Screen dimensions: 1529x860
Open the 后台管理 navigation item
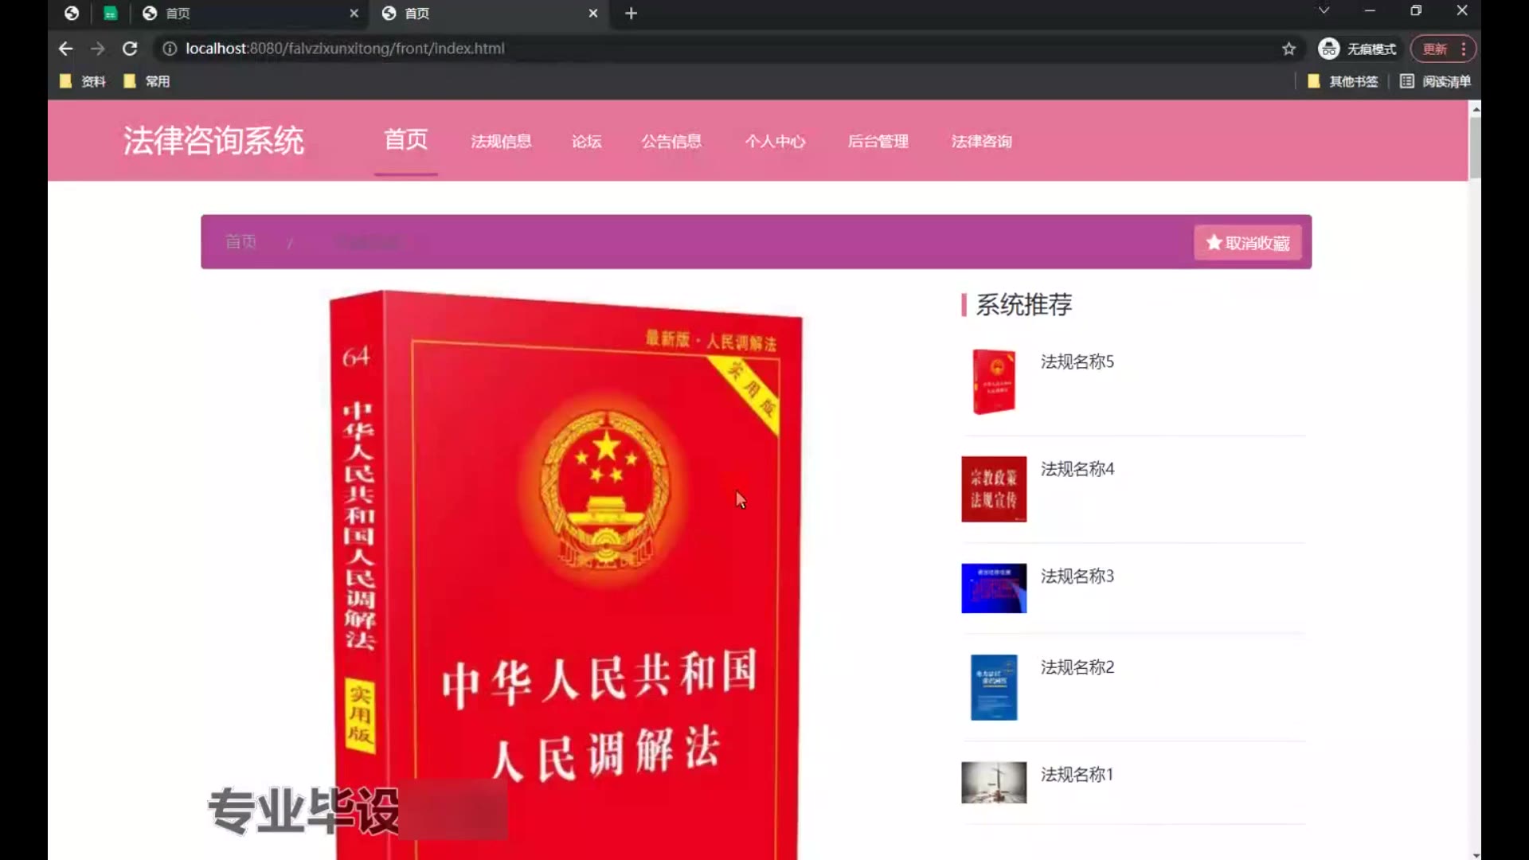click(x=878, y=141)
